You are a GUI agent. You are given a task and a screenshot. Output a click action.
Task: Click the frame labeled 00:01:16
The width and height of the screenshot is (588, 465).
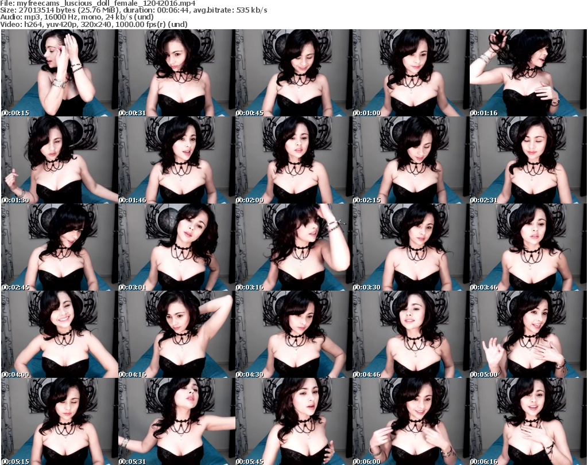(528, 73)
